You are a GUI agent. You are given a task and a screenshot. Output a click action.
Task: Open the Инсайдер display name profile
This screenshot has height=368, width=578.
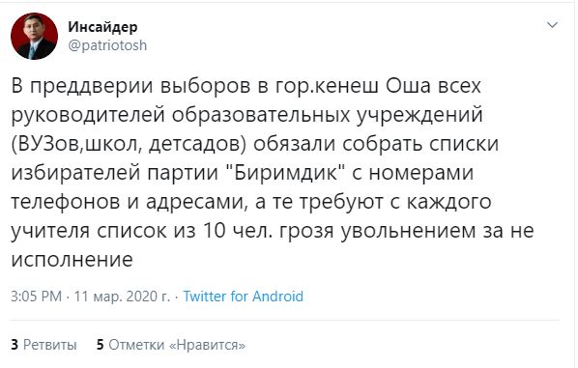102,27
